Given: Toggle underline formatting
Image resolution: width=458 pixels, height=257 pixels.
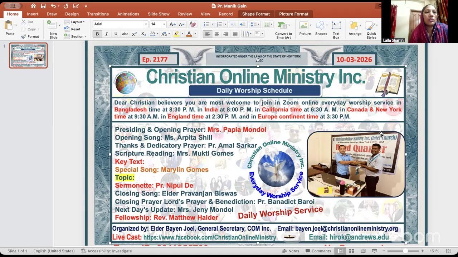Looking at the screenshot, I should [116, 34].
